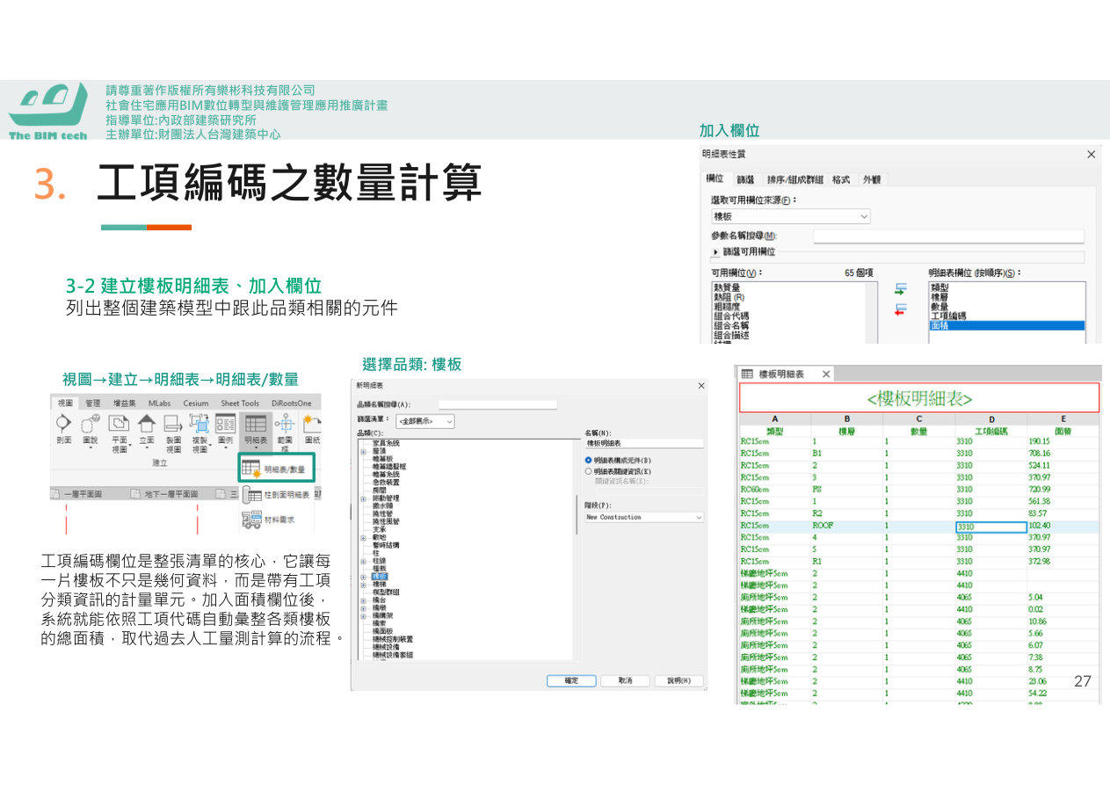The image size is (1110, 785).
Task: Click the 說明(H) help button
Action: [678, 680]
